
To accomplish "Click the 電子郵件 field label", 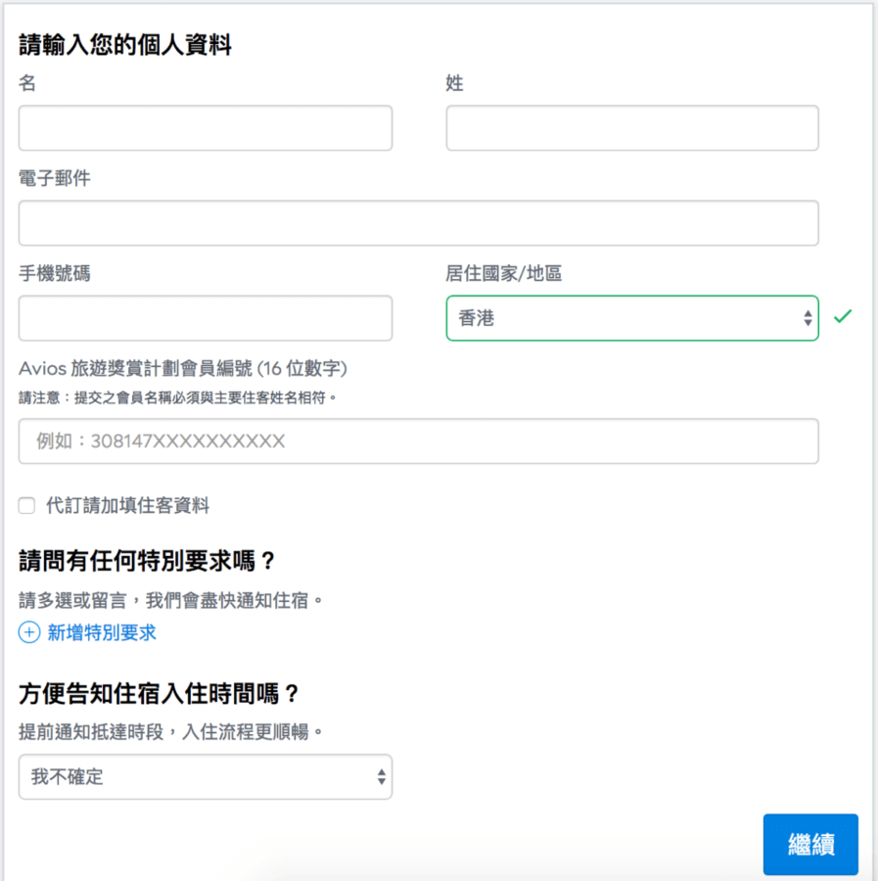I will click(55, 179).
